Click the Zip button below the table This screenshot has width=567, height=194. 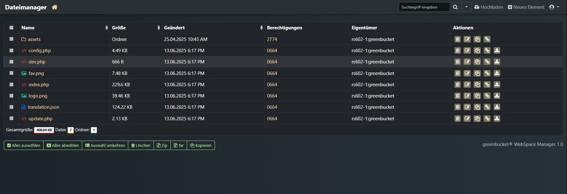[x=162, y=145]
